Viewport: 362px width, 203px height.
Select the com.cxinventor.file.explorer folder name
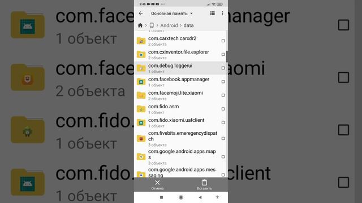tap(179, 52)
